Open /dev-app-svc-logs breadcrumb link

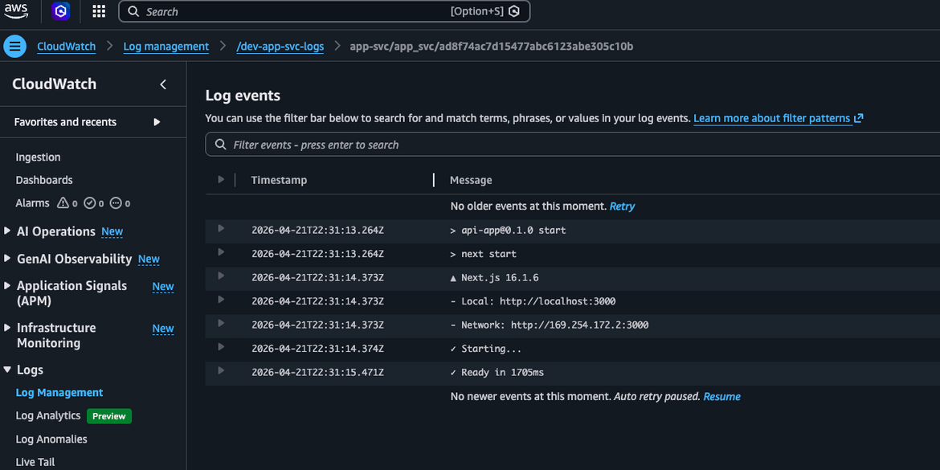[280, 46]
